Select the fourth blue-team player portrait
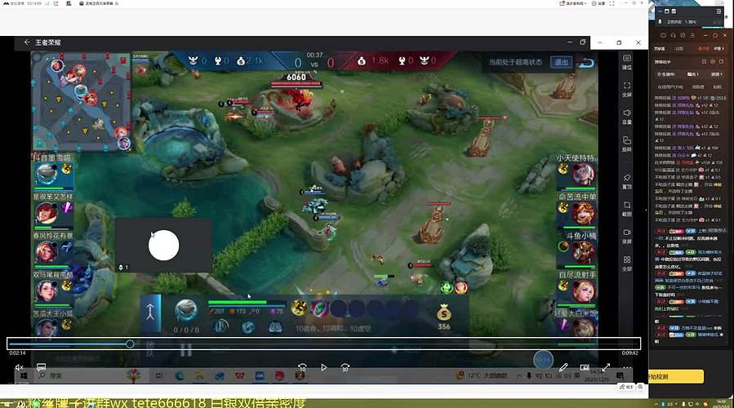Screen dimensions: 734x408 (47, 290)
